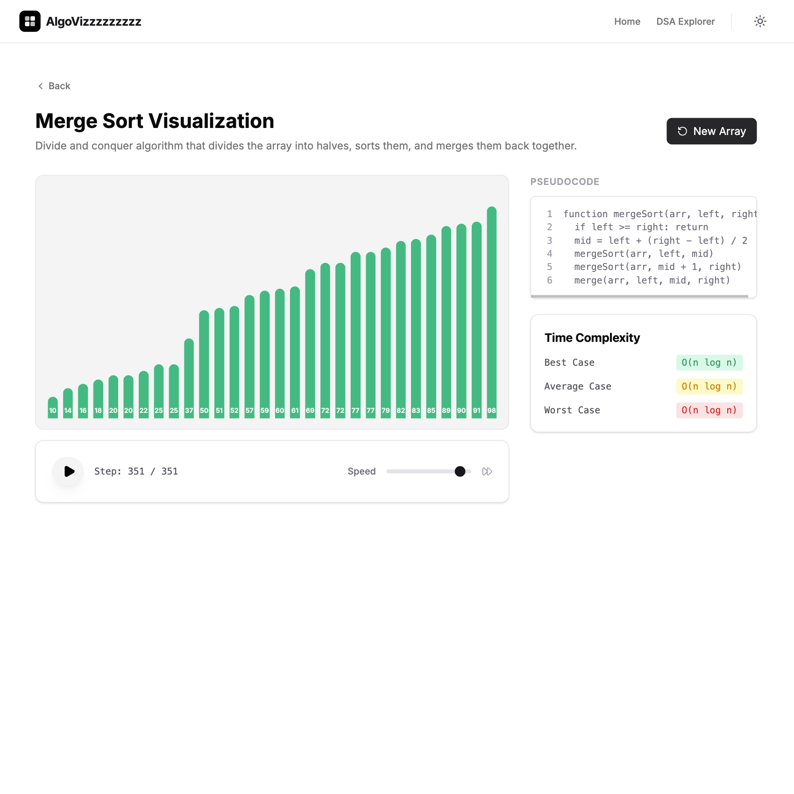
Task: Click the refresh icon in New Array
Action: (682, 131)
